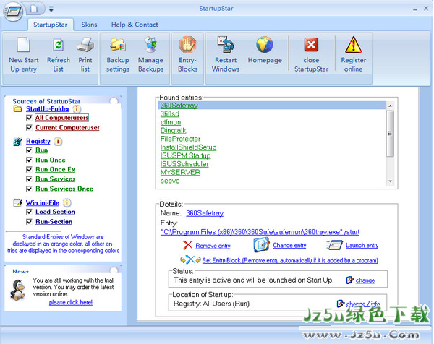
Task: Click the red X Remove entry icon
Action: [187, 245]
